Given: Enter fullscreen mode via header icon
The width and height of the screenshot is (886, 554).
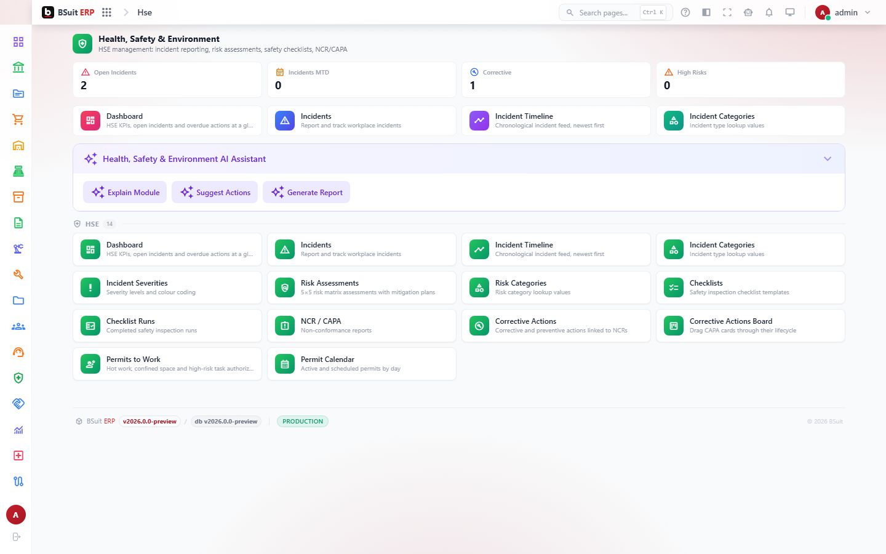Looking at the screenshot, I should [727, 12].
